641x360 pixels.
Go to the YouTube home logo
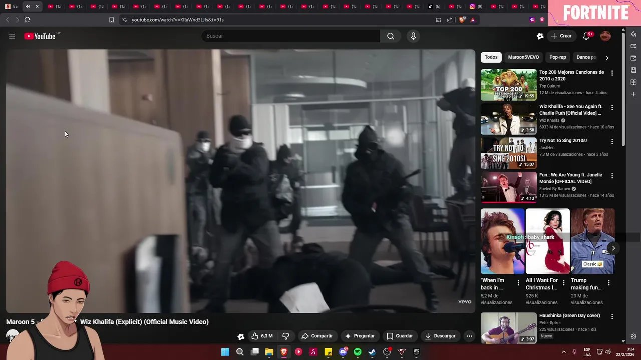[x=40, y=36]
